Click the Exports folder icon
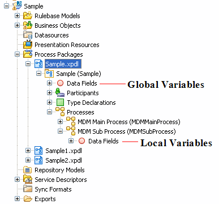219x204 pixels. (28, 199)
